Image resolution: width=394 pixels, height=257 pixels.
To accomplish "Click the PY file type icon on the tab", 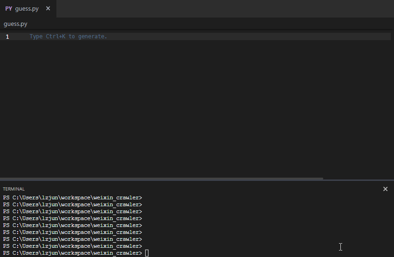I will 8,8.
